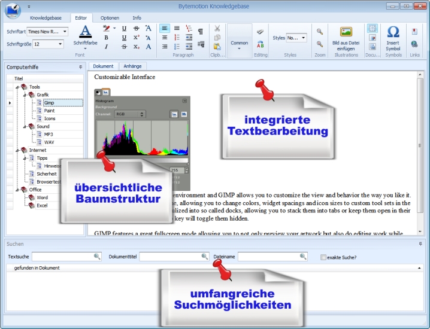Click Bild aus Datei einfügen icon
Viewport: 430px width, 329px height.
346,32
